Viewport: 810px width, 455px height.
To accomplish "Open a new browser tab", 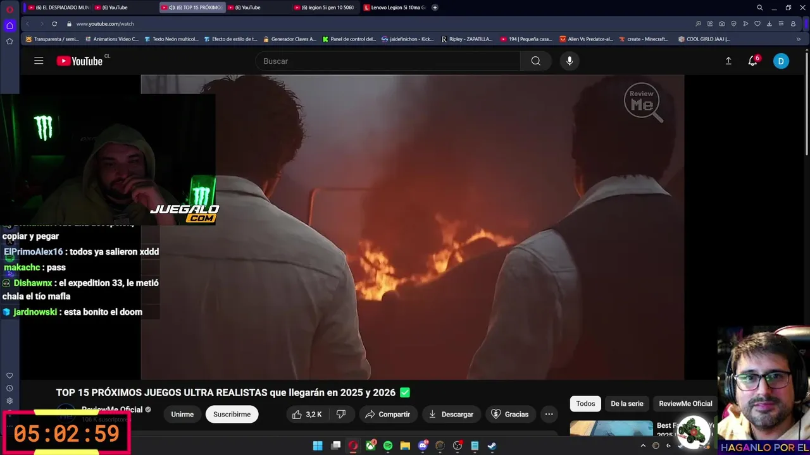I will (x=435, y=8).
